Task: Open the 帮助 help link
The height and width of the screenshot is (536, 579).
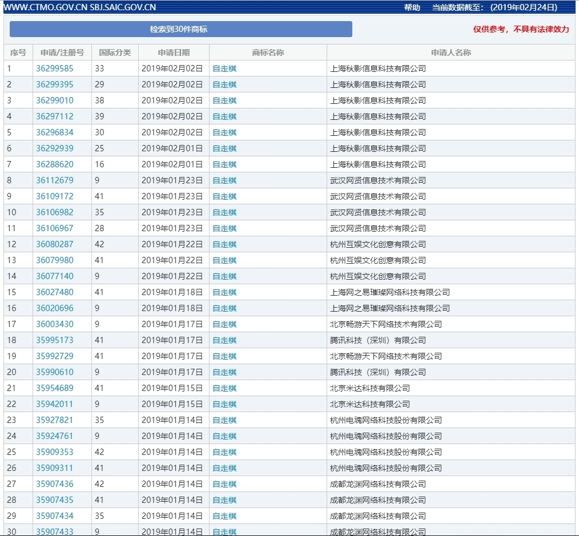Action: point(412,7)
